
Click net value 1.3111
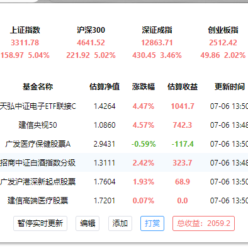(104, 163)
